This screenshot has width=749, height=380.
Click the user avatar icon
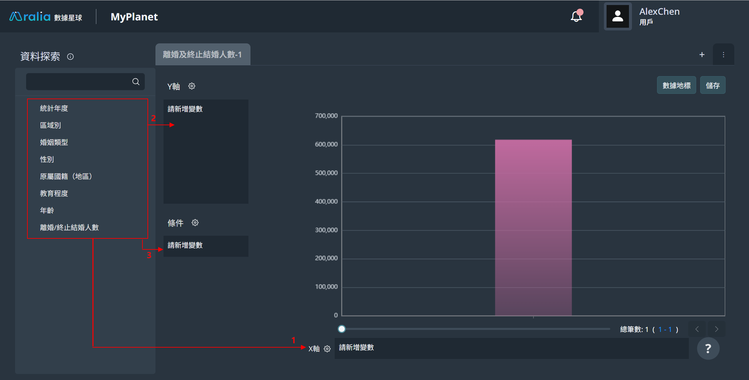pyautogui.click(x=618, y=16)
